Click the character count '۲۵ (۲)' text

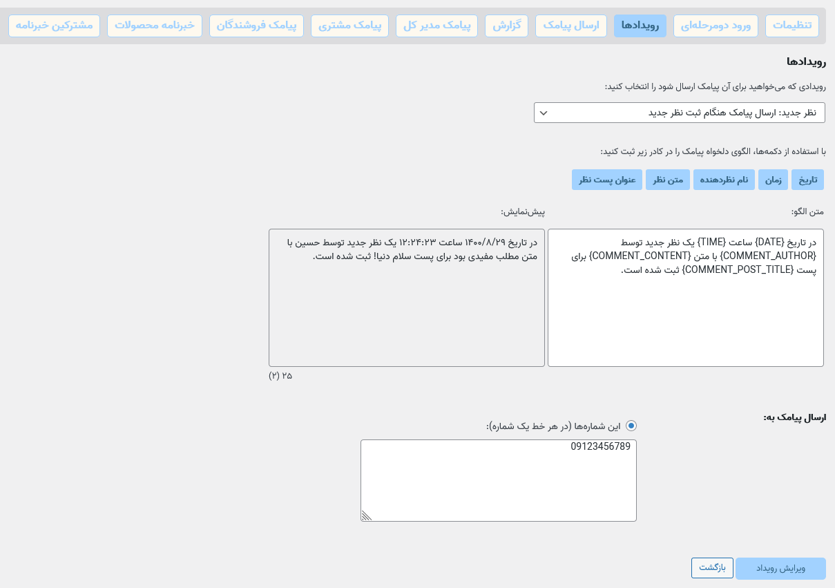coord(280,376)
